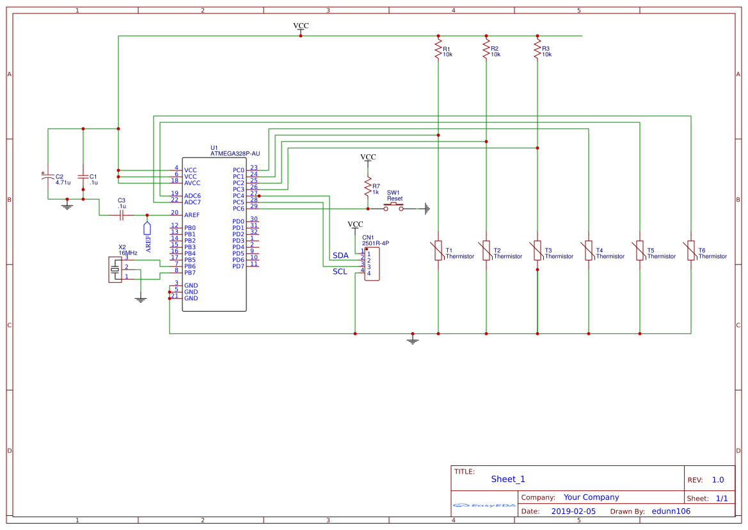Select the C1 .1u capacitor symbol
748x530 pixels.
coord(84,178)
